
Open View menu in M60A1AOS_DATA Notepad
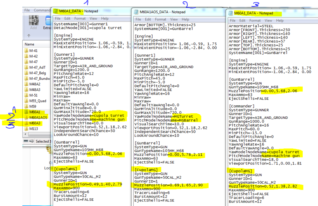point(174,19)
